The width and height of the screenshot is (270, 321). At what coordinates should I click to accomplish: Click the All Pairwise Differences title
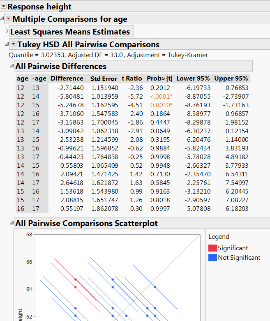click(x=61, y=66)
